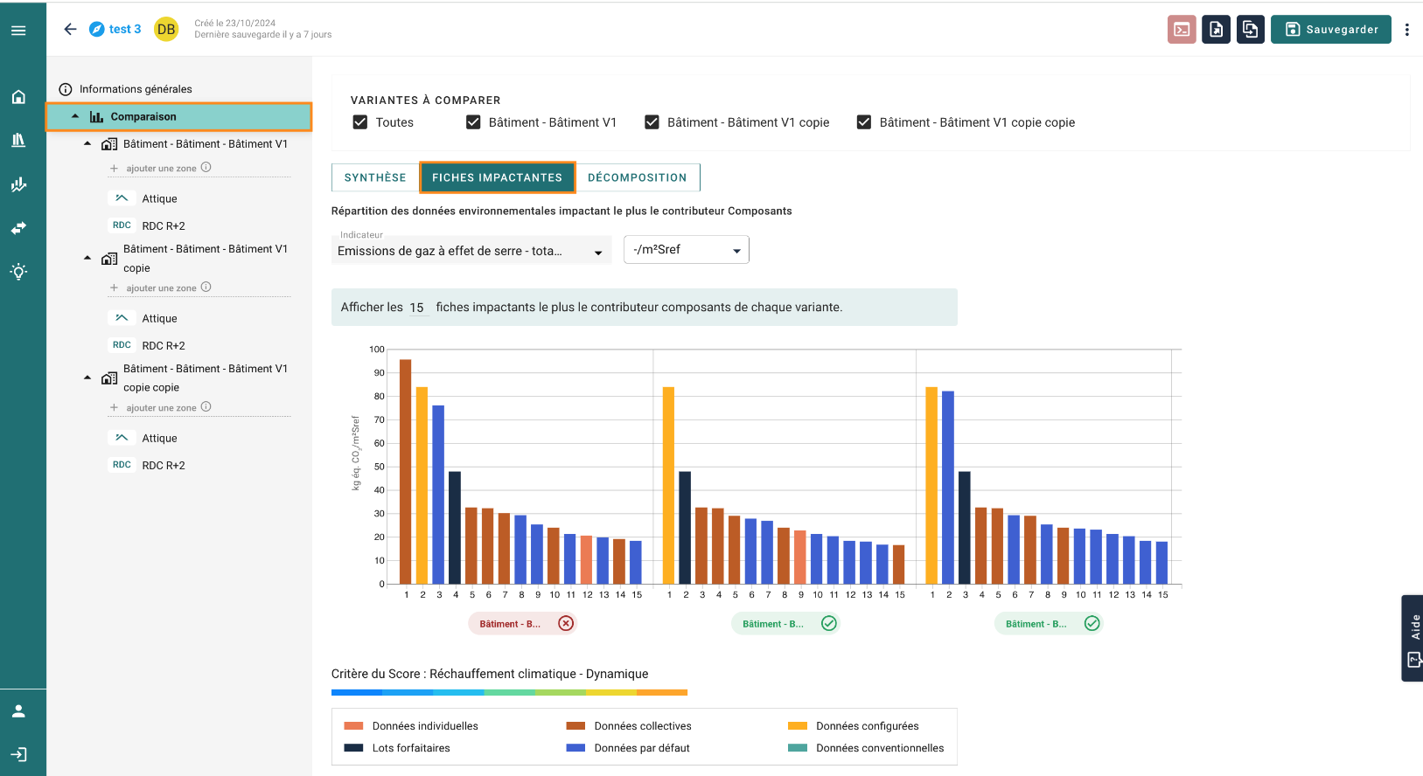Toggle Bâtiment - Bâtiment V1 copie checkbox
Viewport: 1423px width, 776px height.
coord(652,122)
